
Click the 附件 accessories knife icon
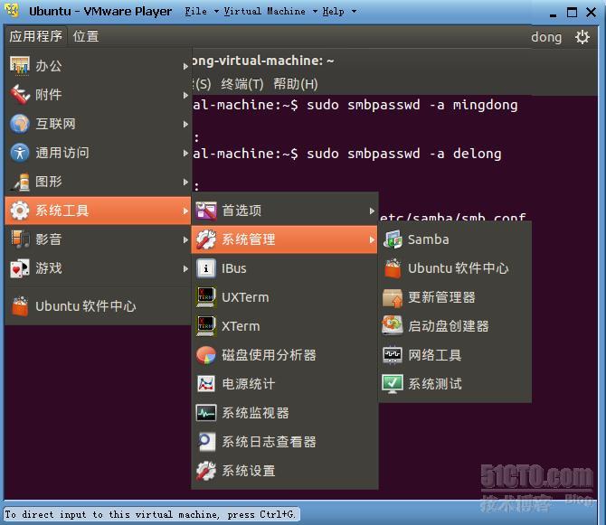pyautogui.click(x=20, y=94)
